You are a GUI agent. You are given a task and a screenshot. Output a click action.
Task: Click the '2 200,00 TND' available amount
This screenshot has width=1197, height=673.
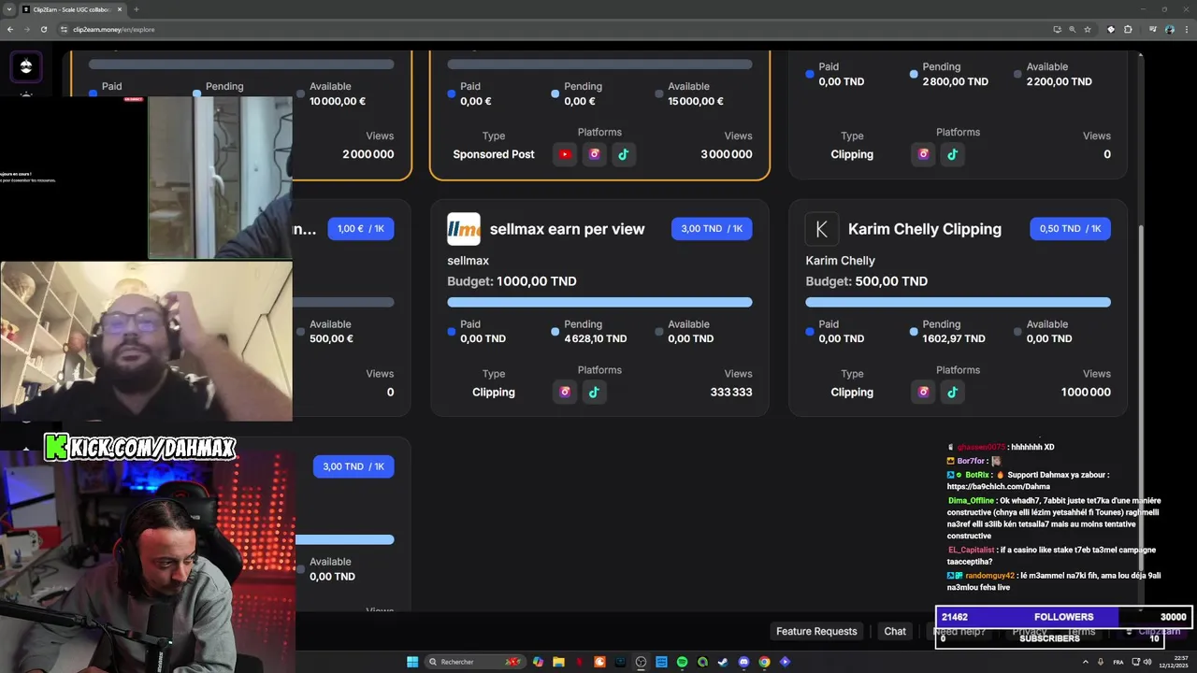[x=1060, y=81]
